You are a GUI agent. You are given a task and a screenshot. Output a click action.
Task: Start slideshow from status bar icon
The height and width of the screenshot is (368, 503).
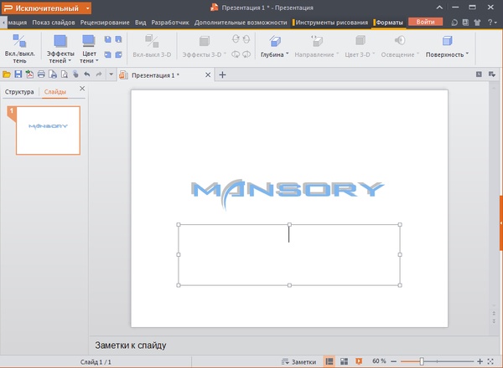[359, 361]
